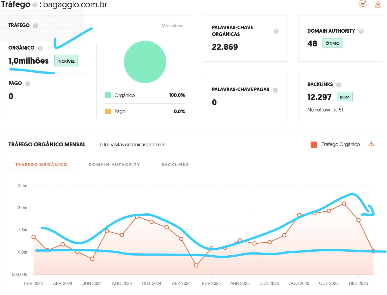View help for PALAVRAS-CHAVE ORGÂNICAS
Viewport: 387px width, 295px height.
tap(276, 32)
